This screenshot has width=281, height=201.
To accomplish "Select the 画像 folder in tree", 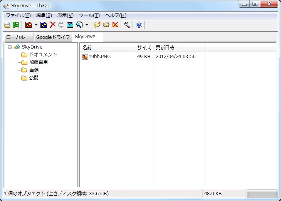I will [x=34, y=70].
